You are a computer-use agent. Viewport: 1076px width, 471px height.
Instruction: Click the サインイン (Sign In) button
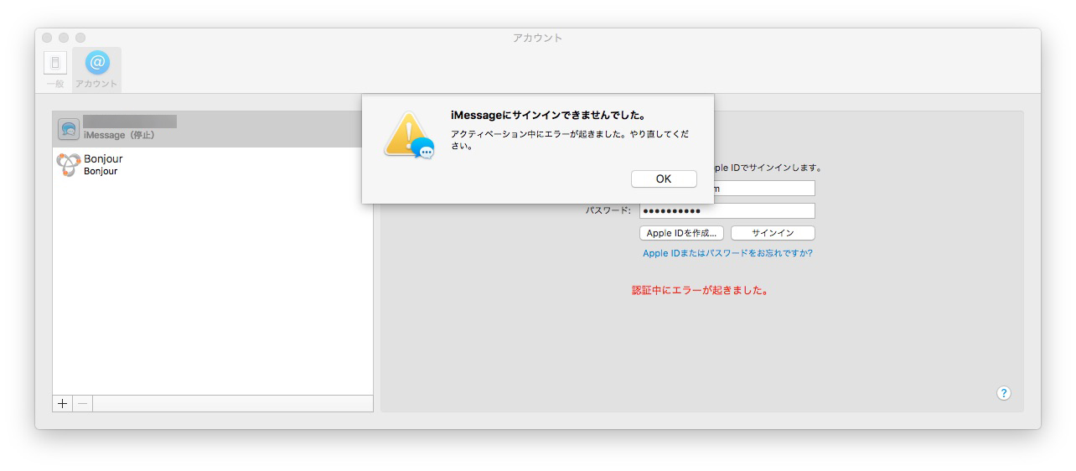[x=773, y=233]
